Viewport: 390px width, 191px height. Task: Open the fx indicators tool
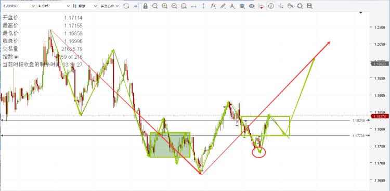tap(213, 6)
